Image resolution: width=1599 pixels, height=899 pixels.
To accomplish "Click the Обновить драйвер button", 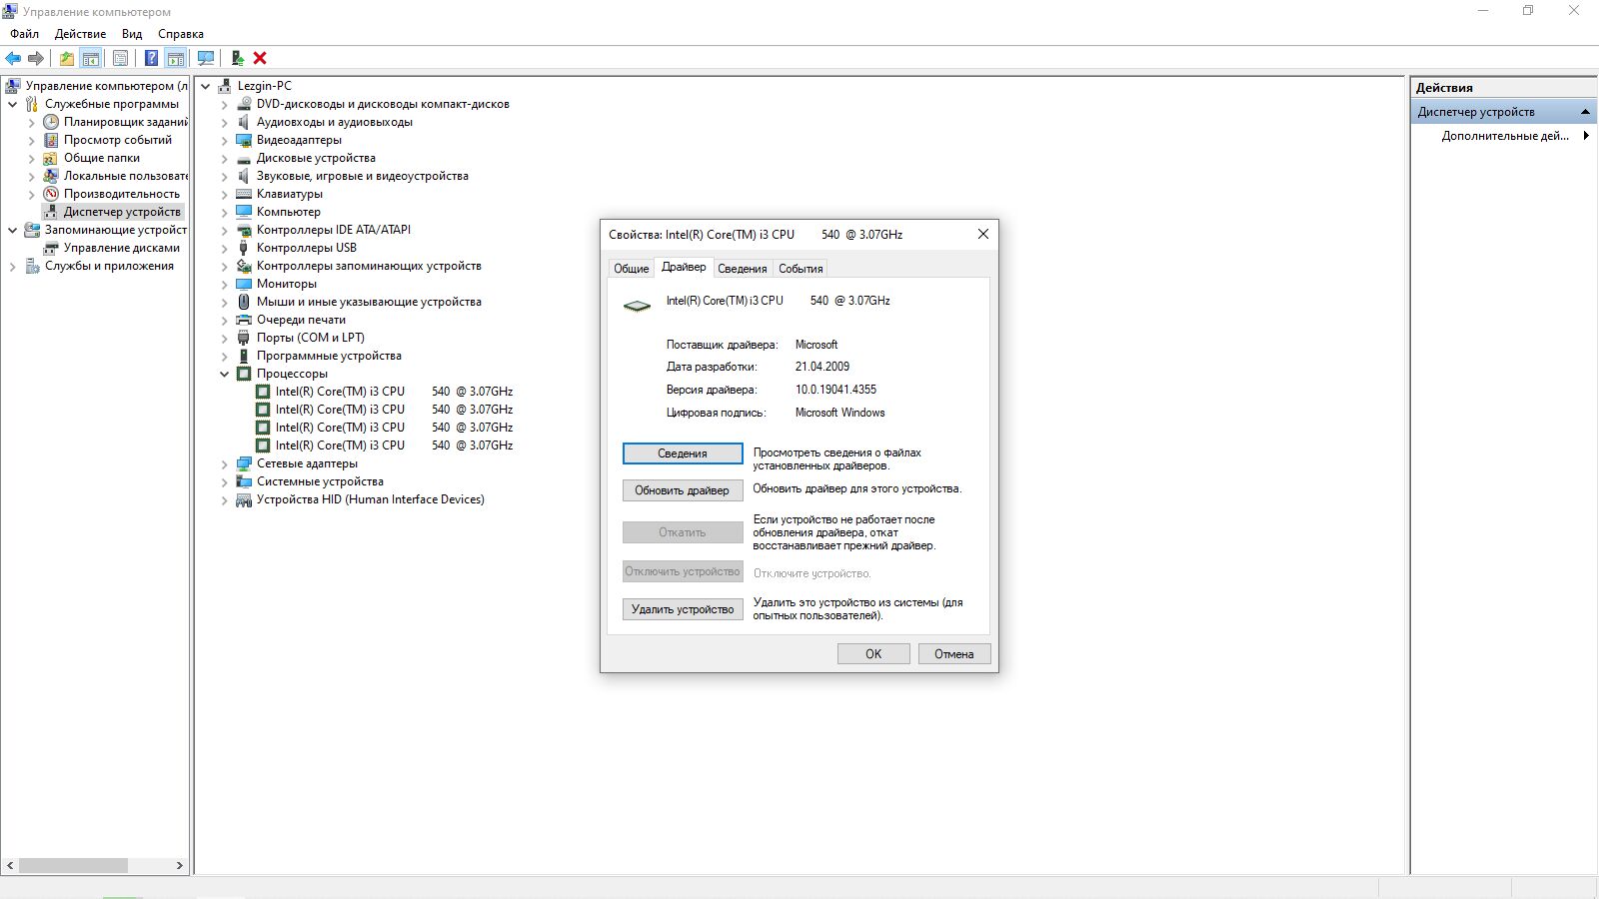I will (683, 490).
